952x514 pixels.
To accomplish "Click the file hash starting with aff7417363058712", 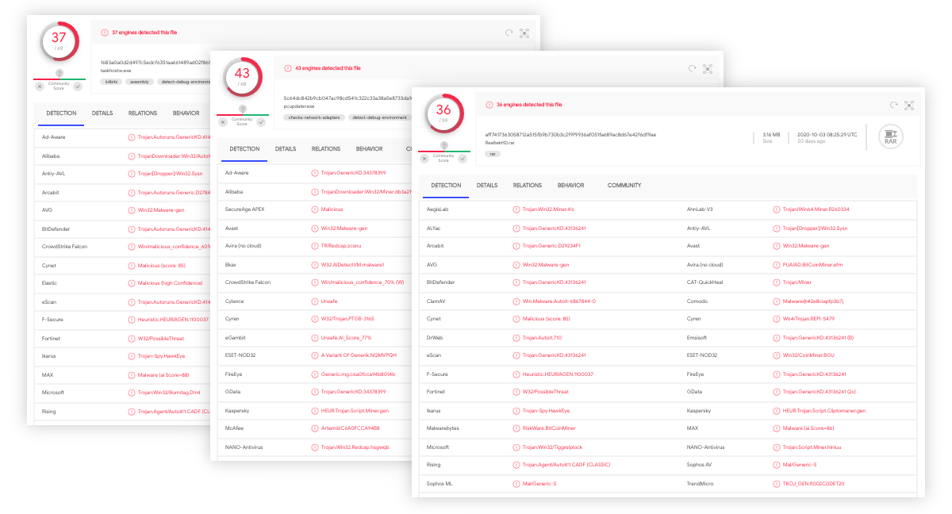I will pos(570,135).
